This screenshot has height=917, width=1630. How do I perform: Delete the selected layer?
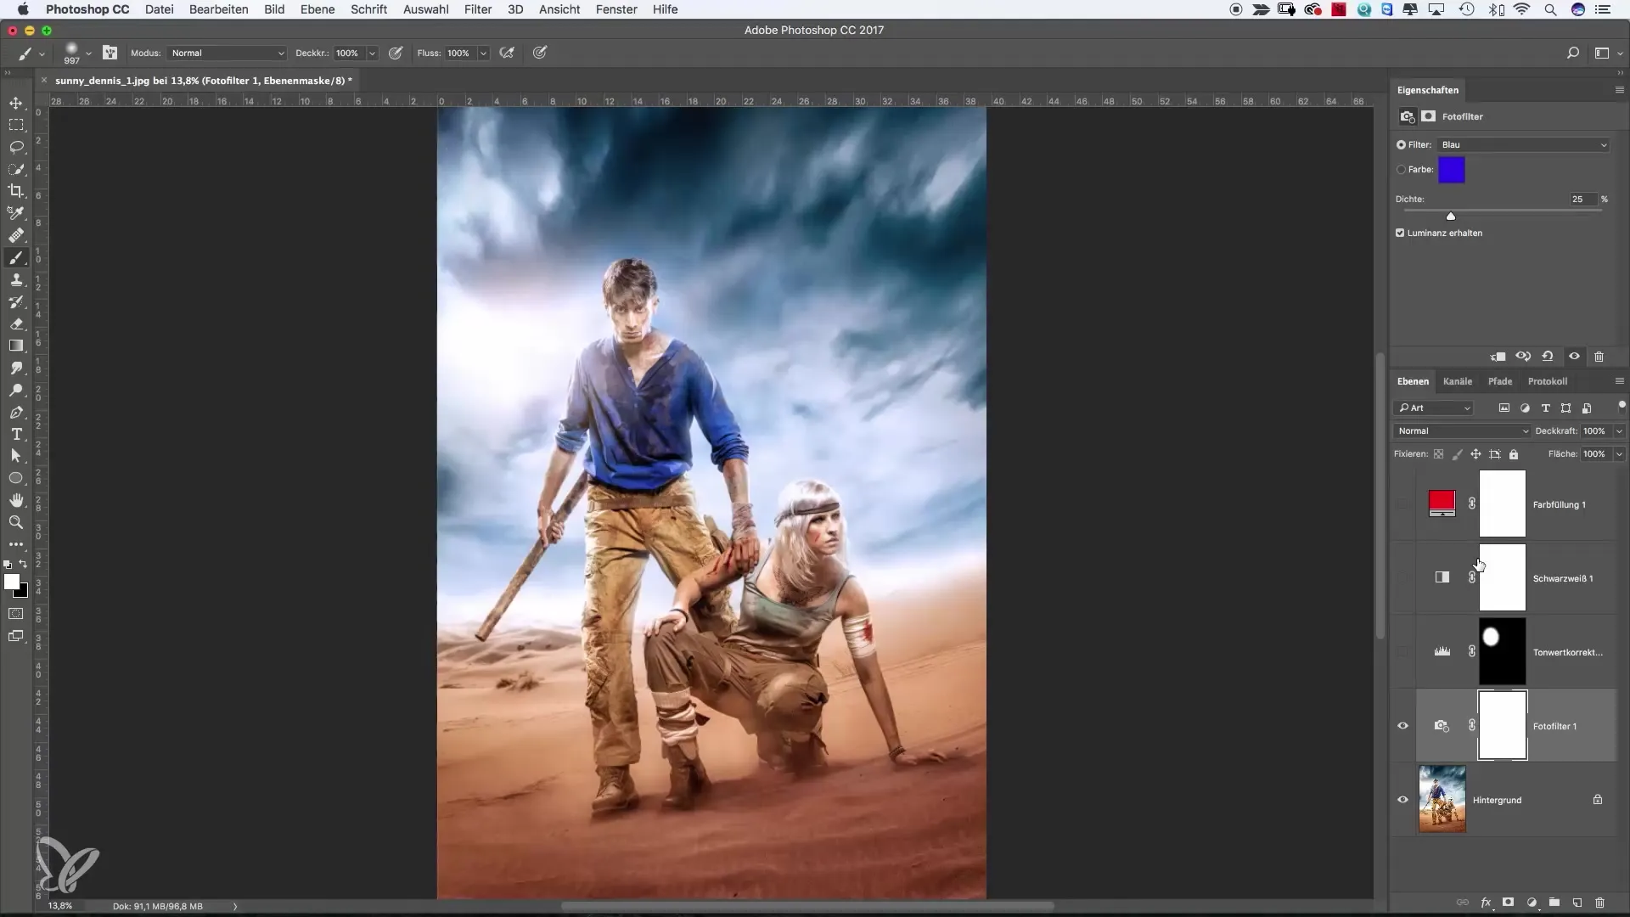tap(1599, 903)
